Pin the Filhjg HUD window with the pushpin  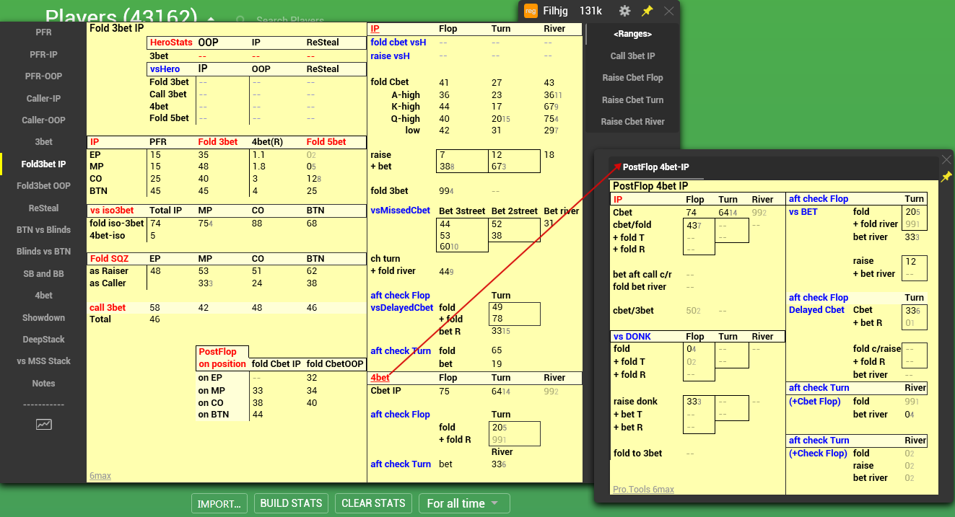click(x=647, y=11)
